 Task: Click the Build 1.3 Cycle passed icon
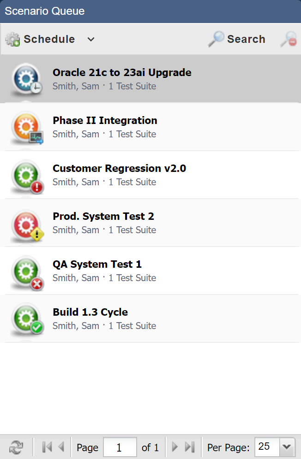pos(26,319)
